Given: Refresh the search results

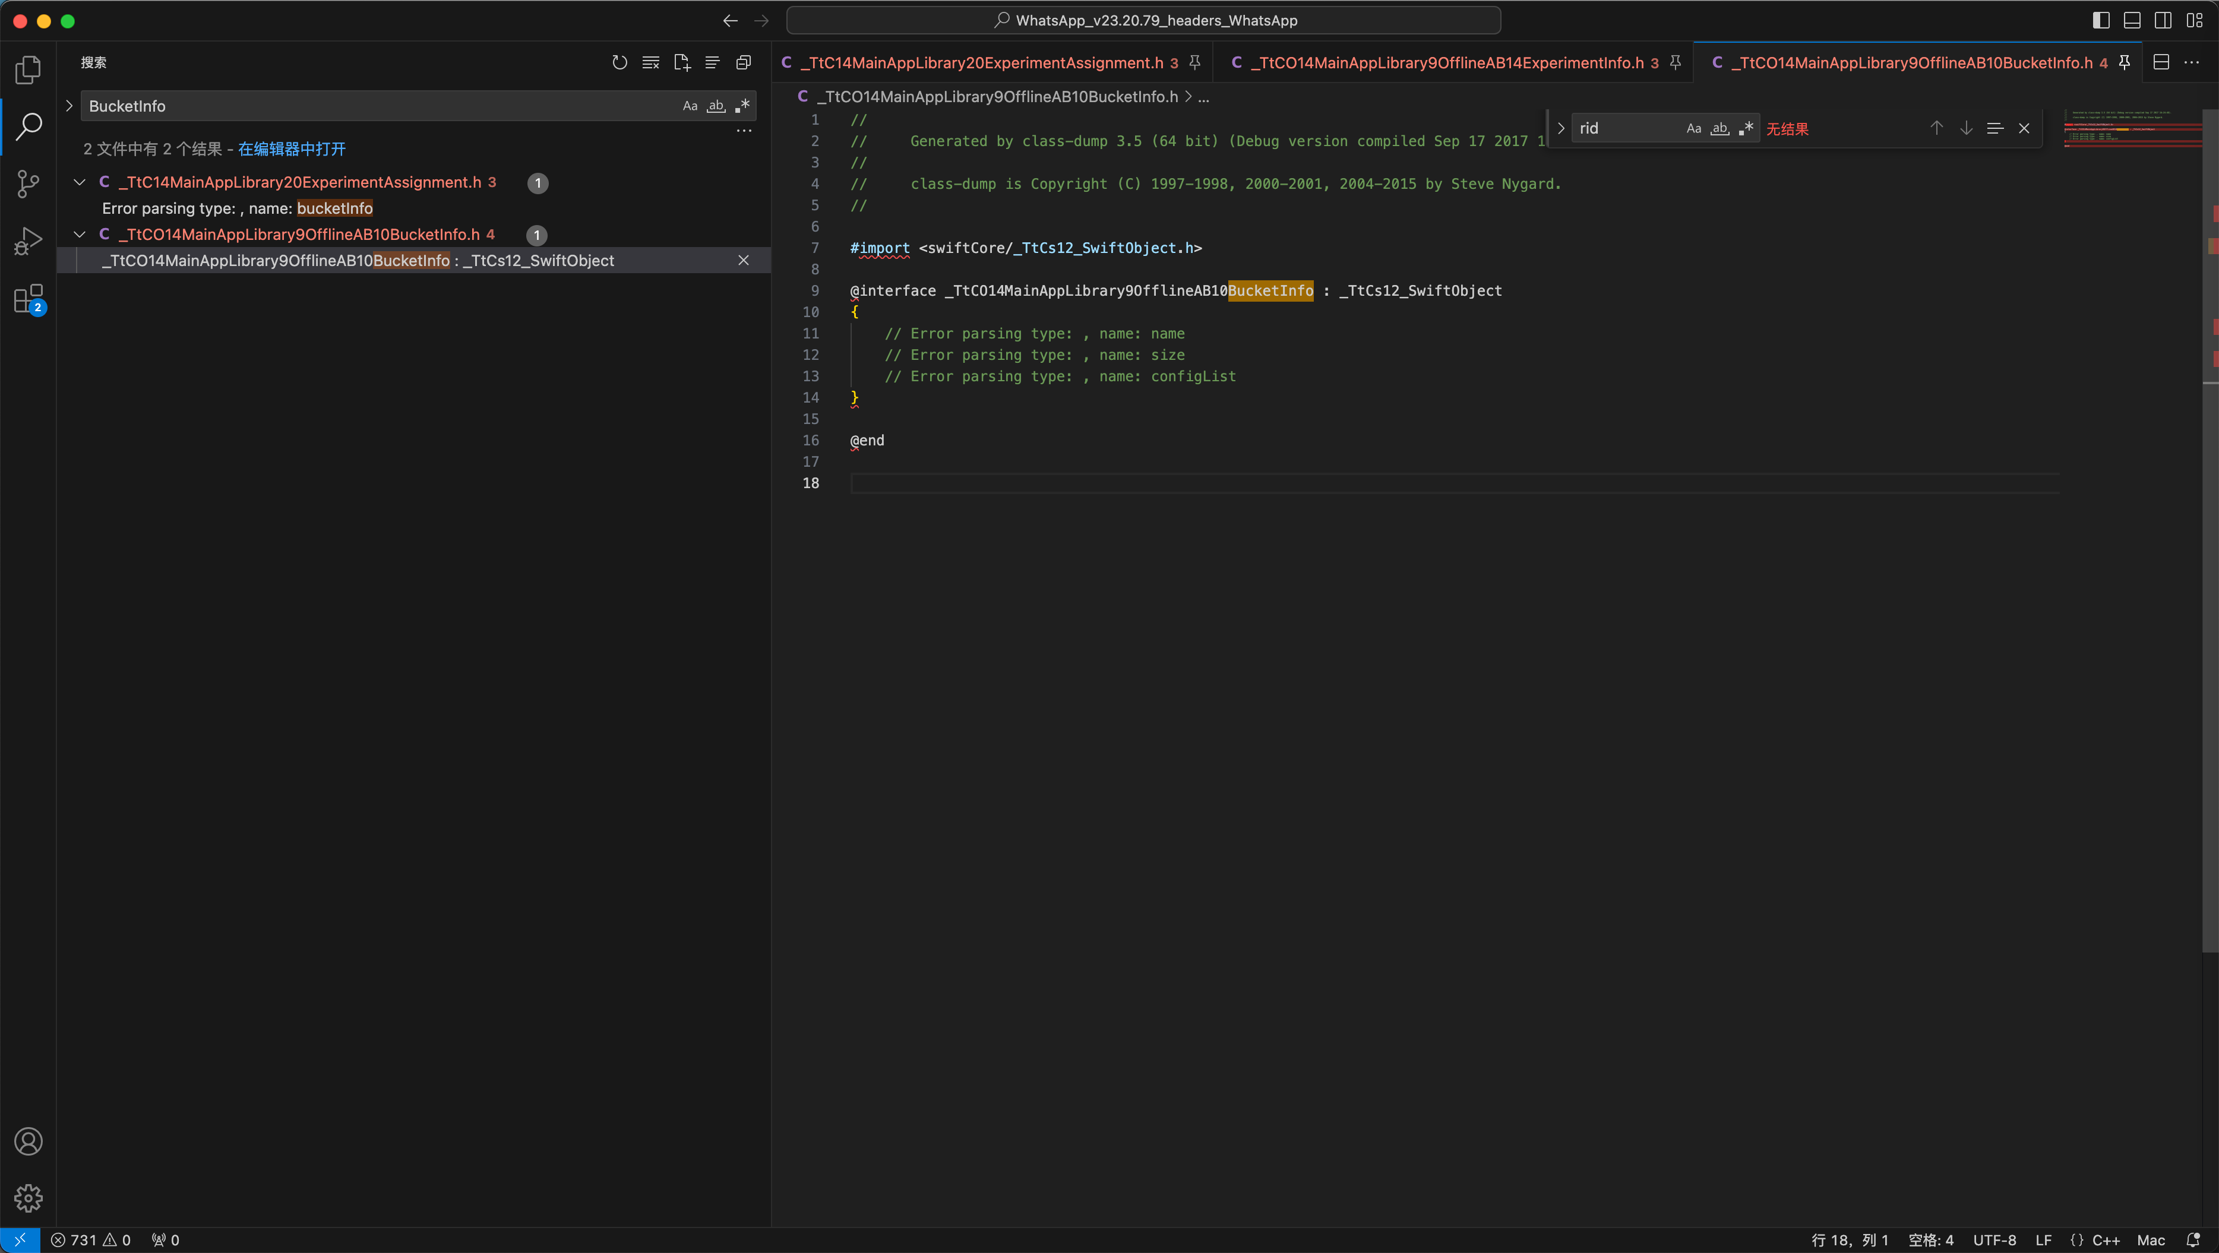Looking at the screenshot, I should pos(619,62).
